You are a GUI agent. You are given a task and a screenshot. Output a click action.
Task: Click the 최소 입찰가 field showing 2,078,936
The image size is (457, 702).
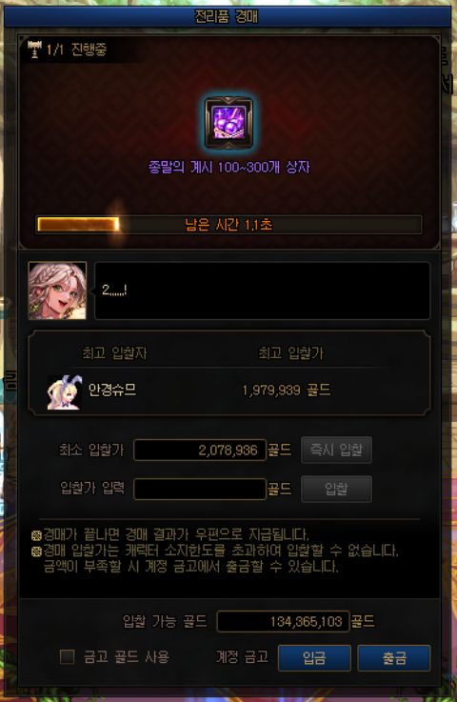tap(200, 450)
